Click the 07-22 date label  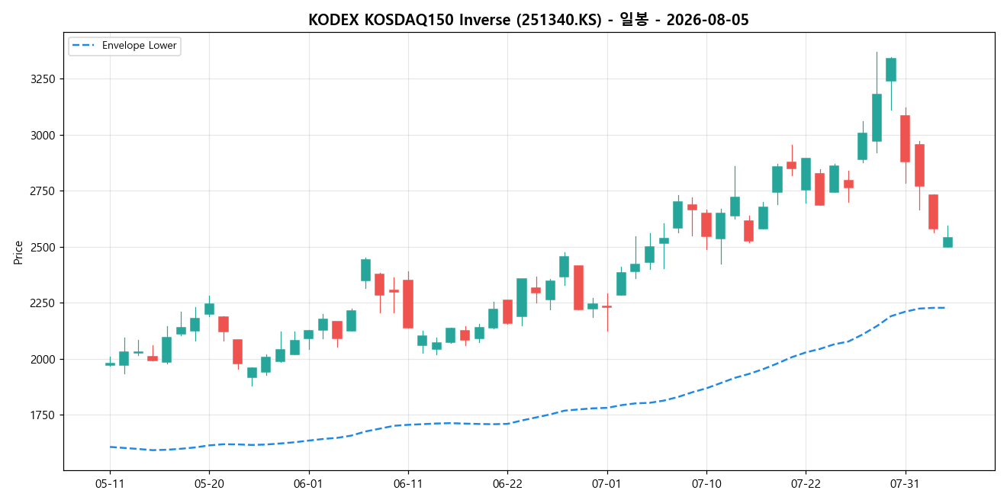pyautogui.click(x=806, y=483)
